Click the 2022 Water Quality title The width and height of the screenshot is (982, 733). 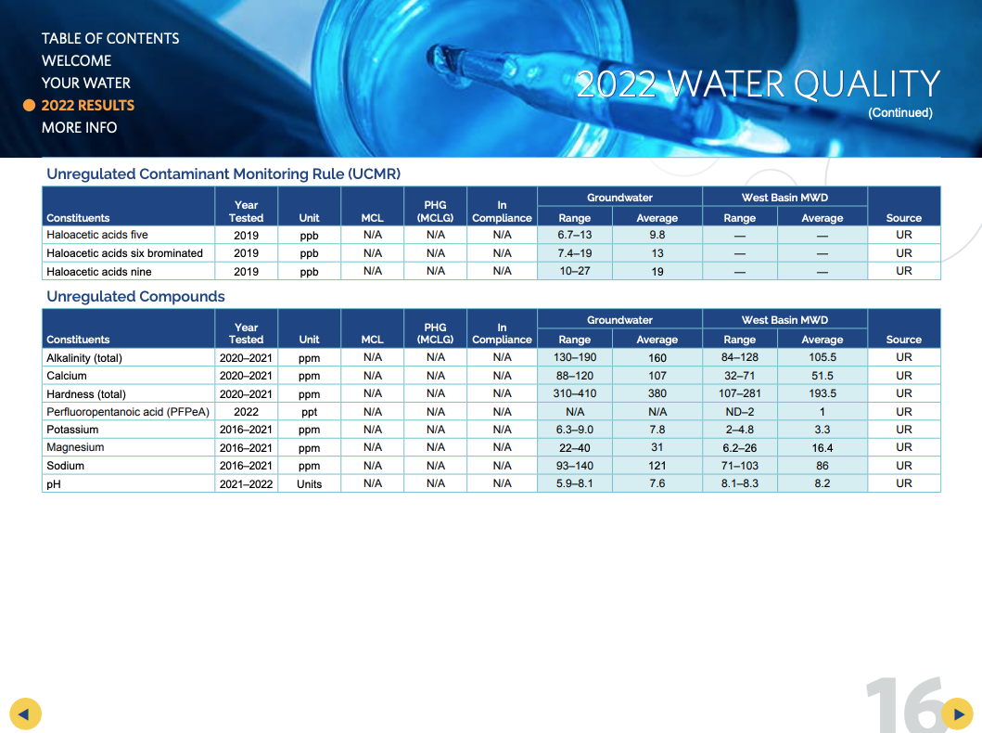[x=758, y=84]
